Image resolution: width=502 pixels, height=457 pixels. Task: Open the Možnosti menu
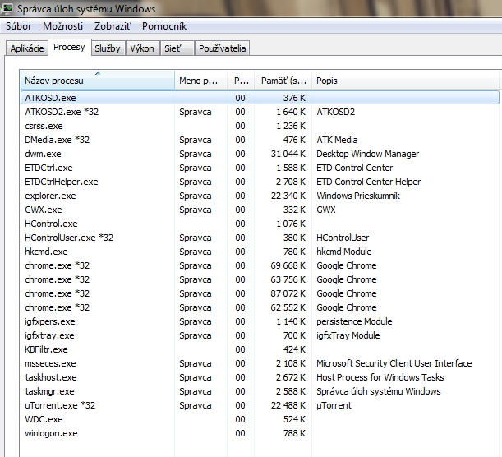62,26
